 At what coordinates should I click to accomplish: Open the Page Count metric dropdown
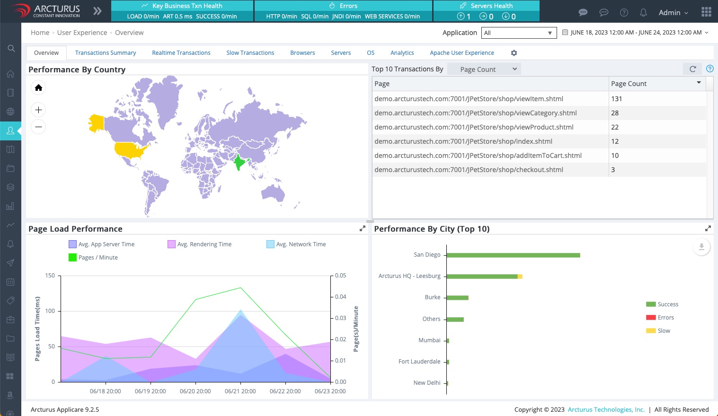[484, 69]
